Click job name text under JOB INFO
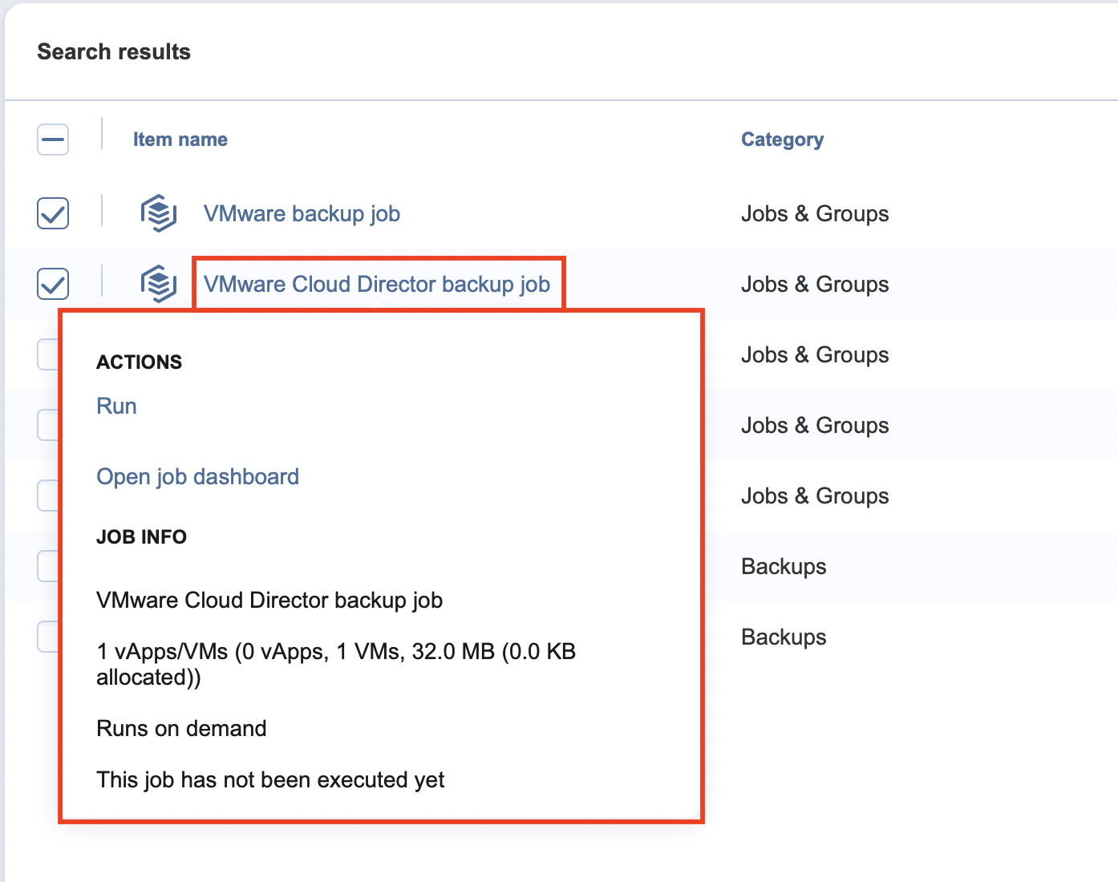 tap(269, 601)
